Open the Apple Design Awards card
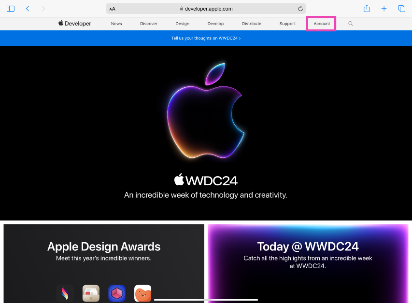The width and height of the screenshot is (412, 303). (x=104, y=251)
